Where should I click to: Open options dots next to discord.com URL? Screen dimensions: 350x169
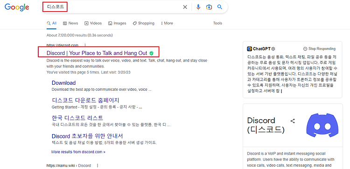click(x=85, y=45)
